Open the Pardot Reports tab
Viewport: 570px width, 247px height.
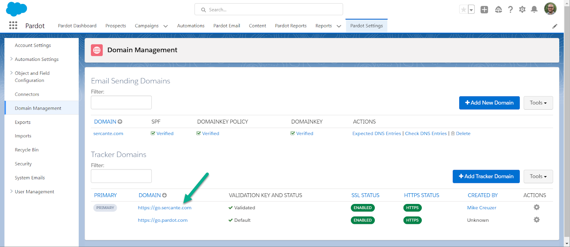click(x=291, y=26)
